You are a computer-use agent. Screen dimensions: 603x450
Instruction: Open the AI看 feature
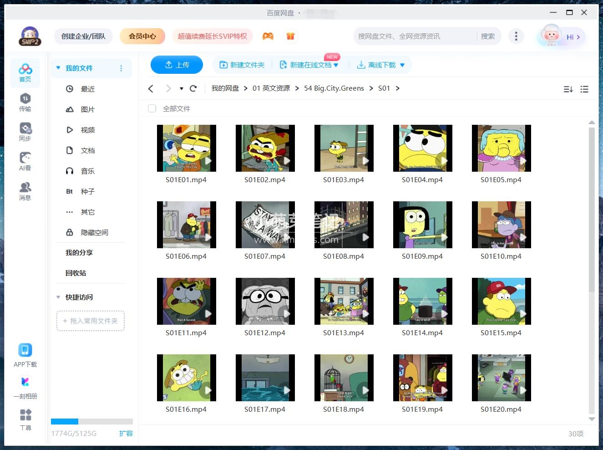click(x=25, y=160)
